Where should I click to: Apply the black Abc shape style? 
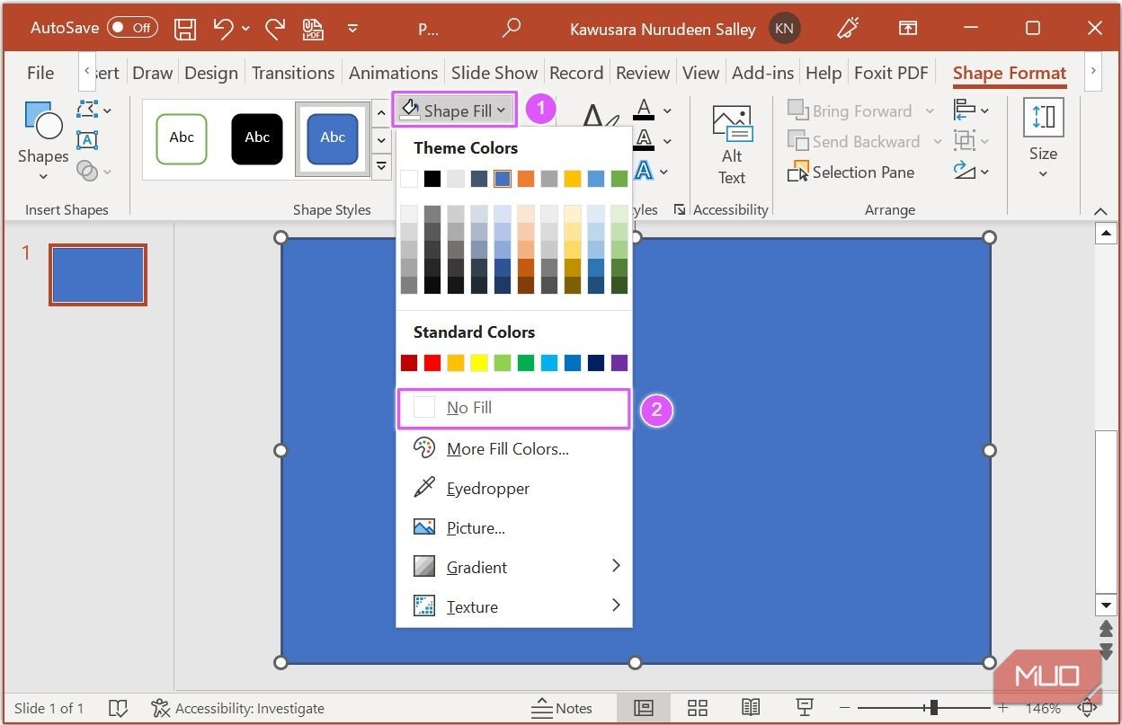[x=257, y=139]
